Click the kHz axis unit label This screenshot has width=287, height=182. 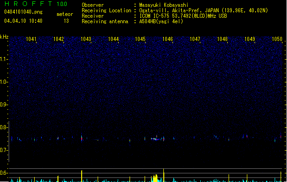4,37
